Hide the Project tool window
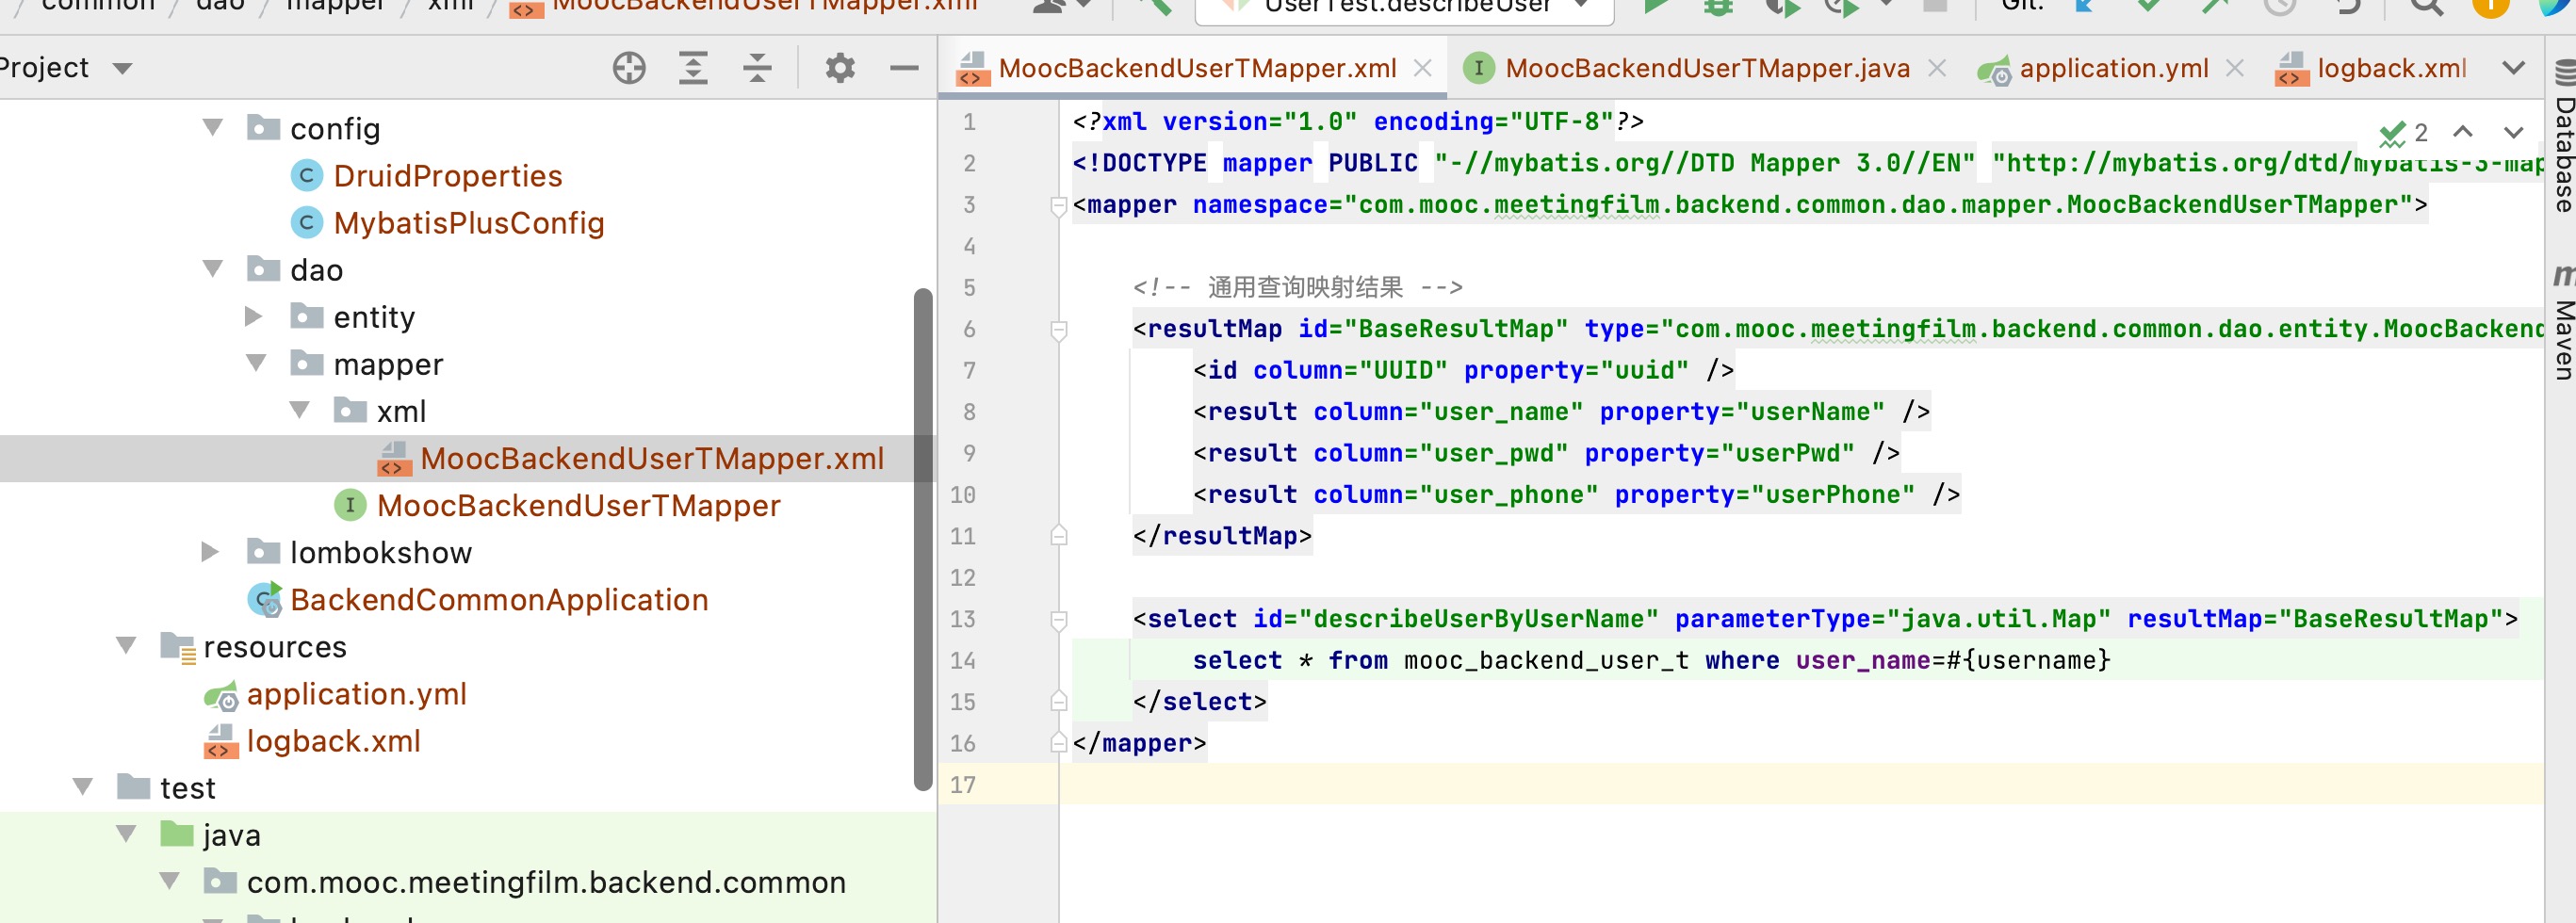This screenshot has height=923, width=2576. (x=904, y=68)
